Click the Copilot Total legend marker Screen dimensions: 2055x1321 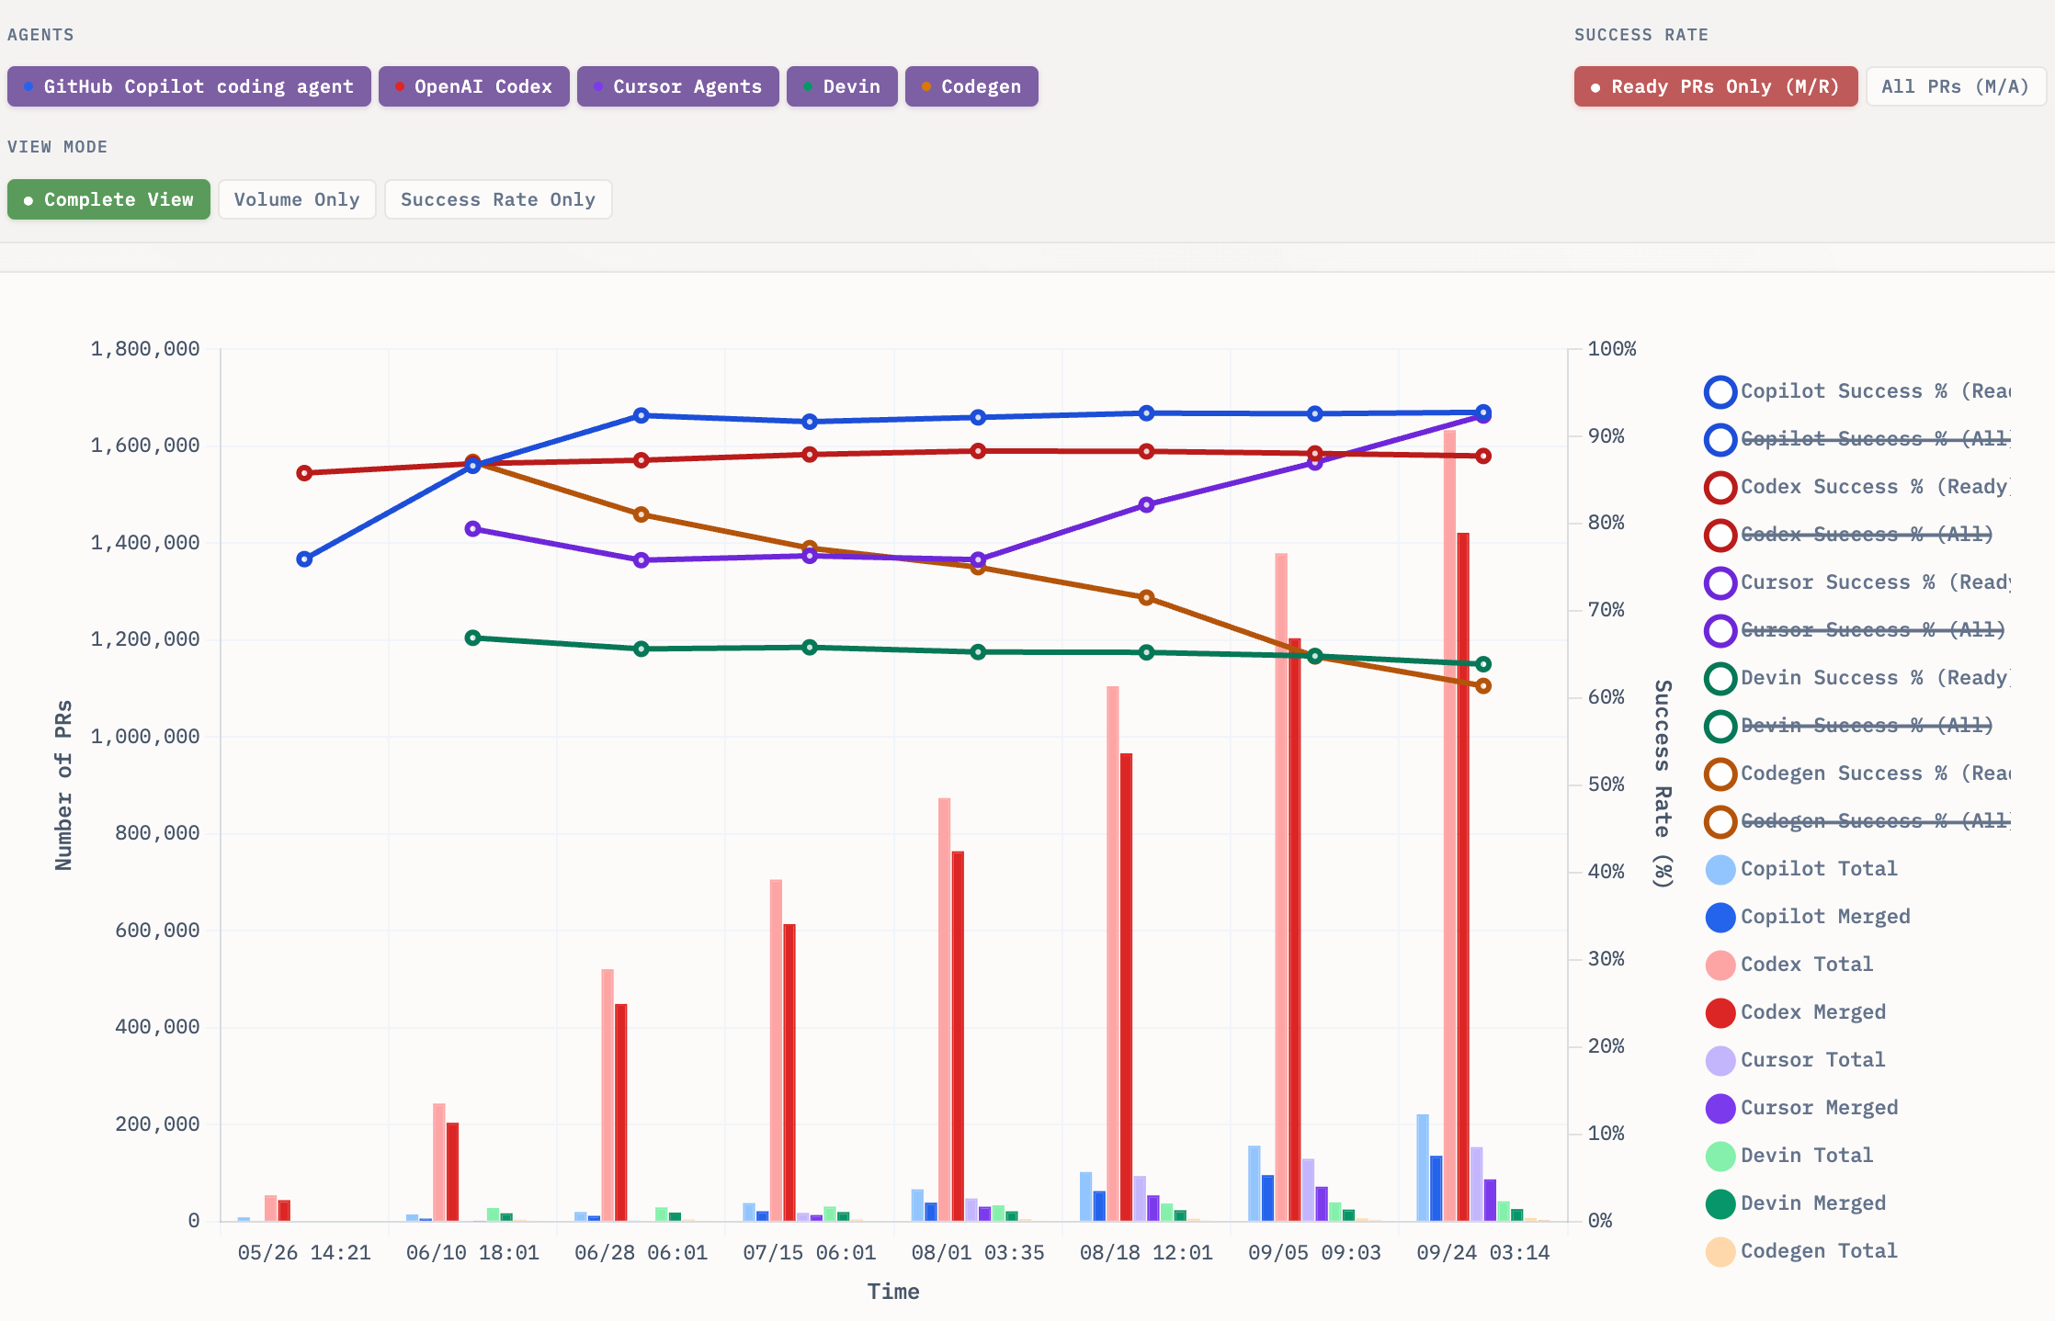tap(1720, 869)
